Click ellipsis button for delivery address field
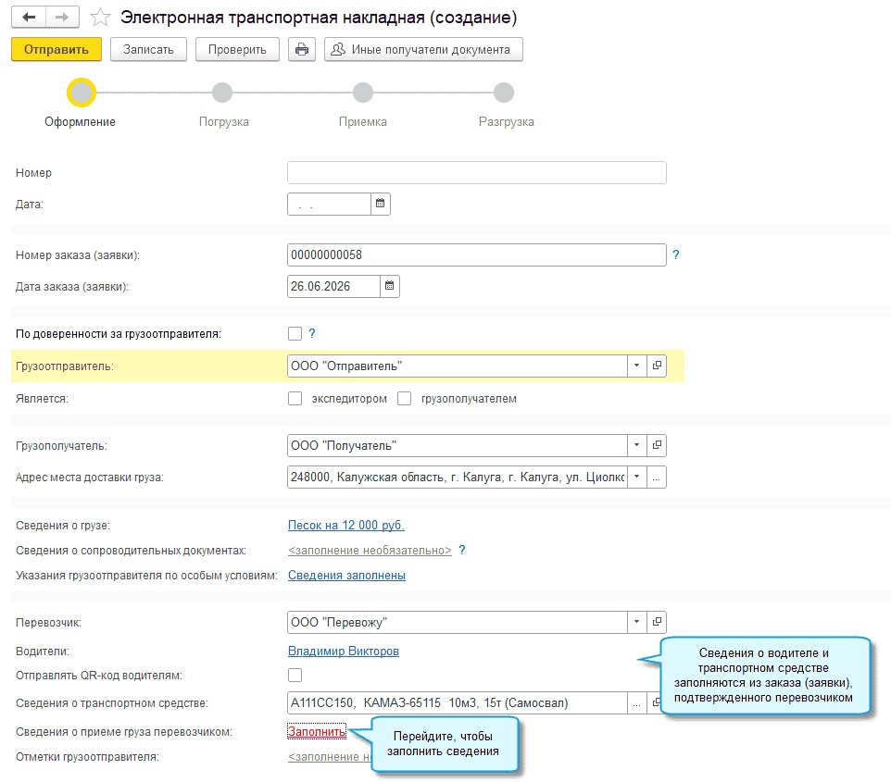 [657, 477]
